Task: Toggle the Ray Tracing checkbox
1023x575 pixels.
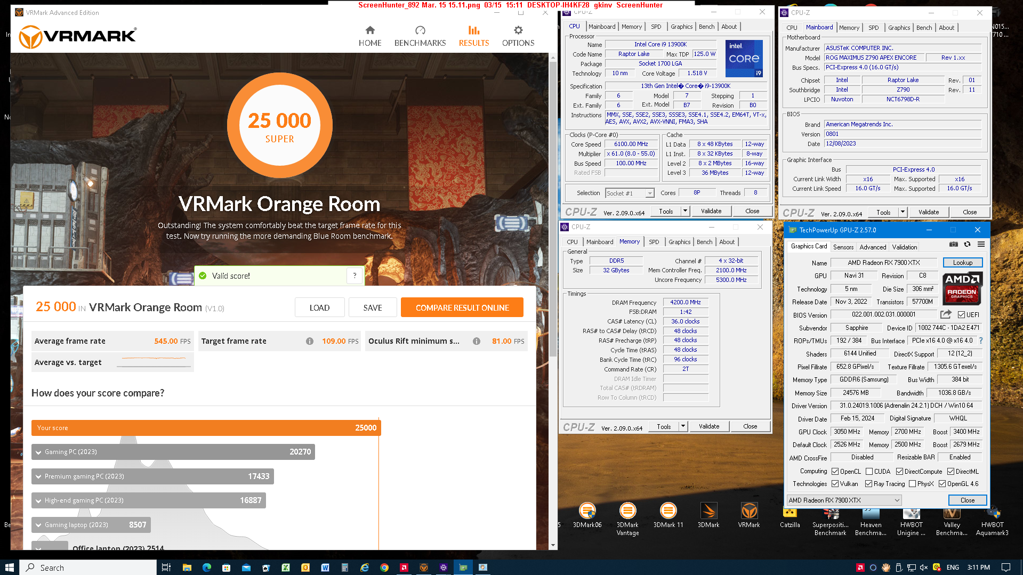Action: click(x=868, y=484)
